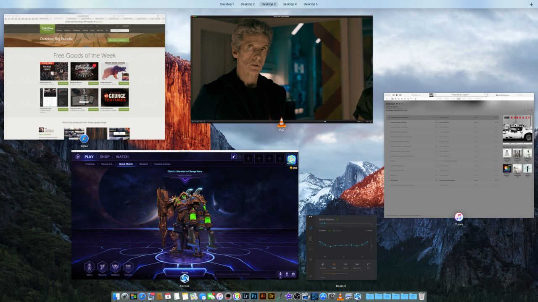
Task: Click the Embrace album artwork in iTunes
Action: 517,129
